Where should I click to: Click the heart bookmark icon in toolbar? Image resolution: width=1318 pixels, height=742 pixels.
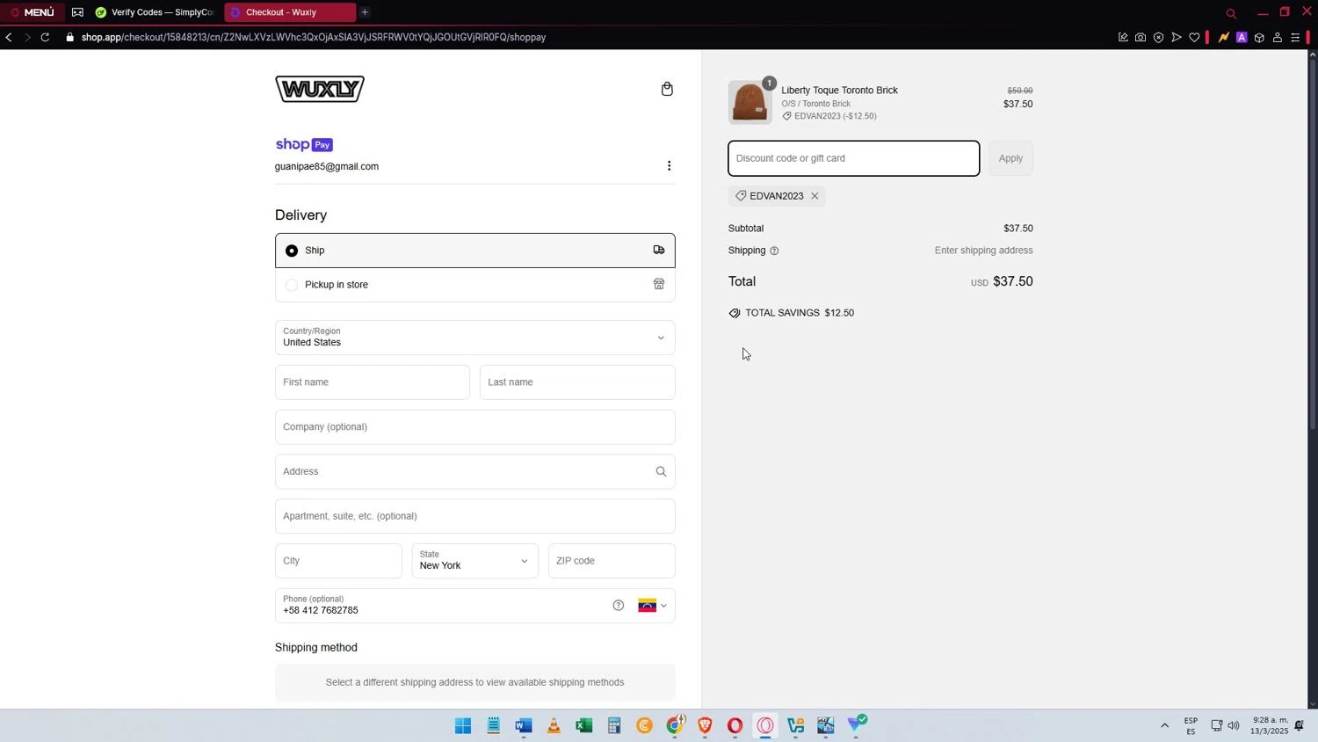pos(1194,38)
